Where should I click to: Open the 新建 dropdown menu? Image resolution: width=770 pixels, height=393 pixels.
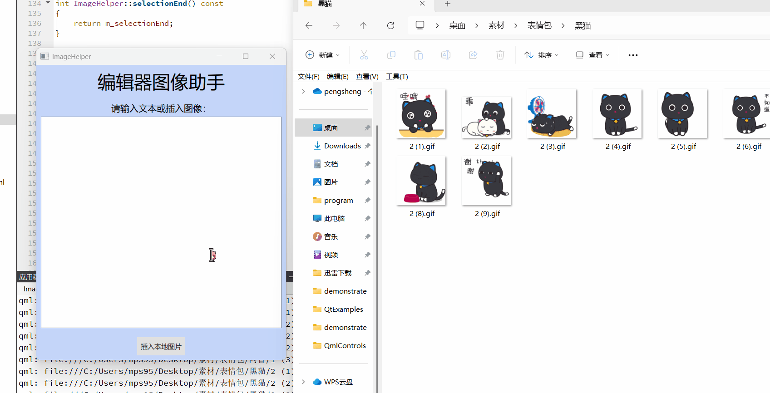click(x=322, y=55)
